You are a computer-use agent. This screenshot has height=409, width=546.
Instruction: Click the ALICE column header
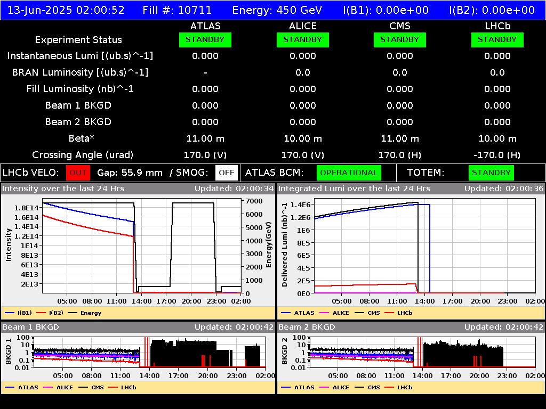[303, 26]
